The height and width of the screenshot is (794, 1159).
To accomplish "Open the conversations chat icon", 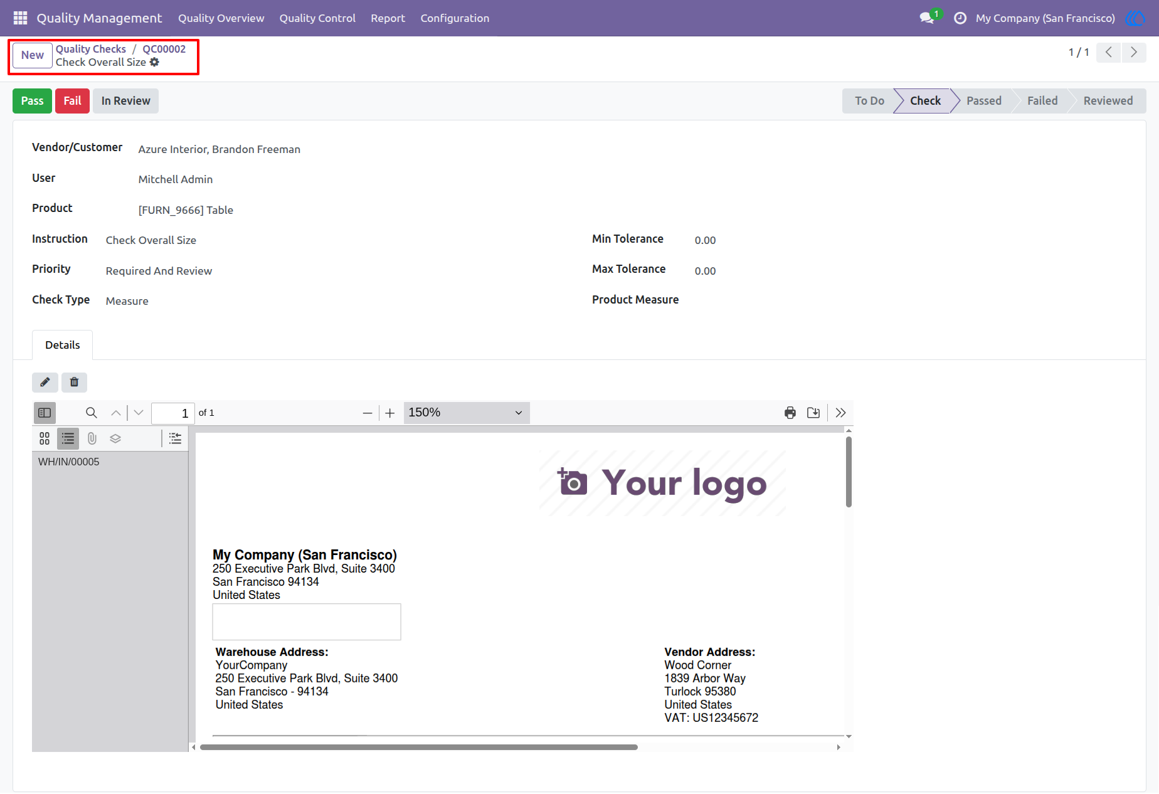I will point(927,18).
